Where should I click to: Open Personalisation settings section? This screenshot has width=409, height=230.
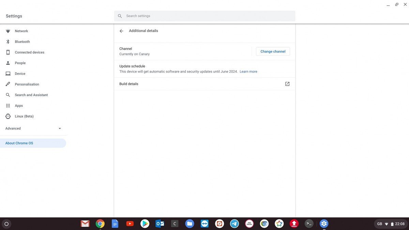(x=27, y=84)
